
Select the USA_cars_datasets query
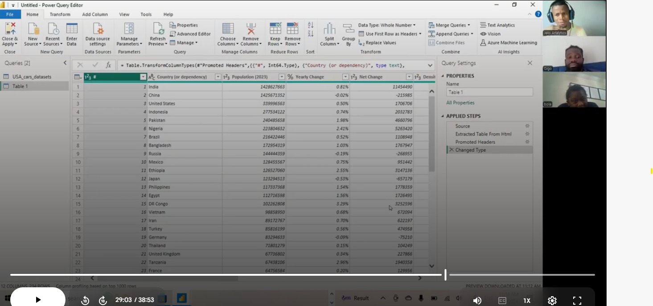coord(32,77)
